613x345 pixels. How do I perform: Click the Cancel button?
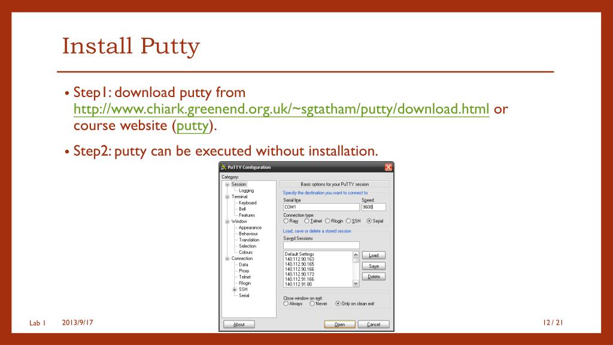pyautogui.click(x=374, y=324)
